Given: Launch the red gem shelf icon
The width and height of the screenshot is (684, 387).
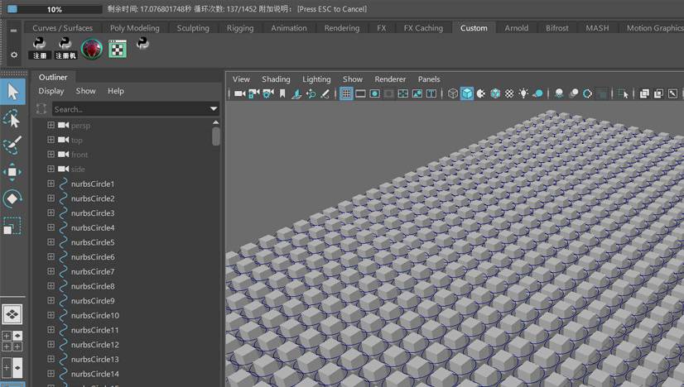Looking at the screenshot, I should point(92,48).
